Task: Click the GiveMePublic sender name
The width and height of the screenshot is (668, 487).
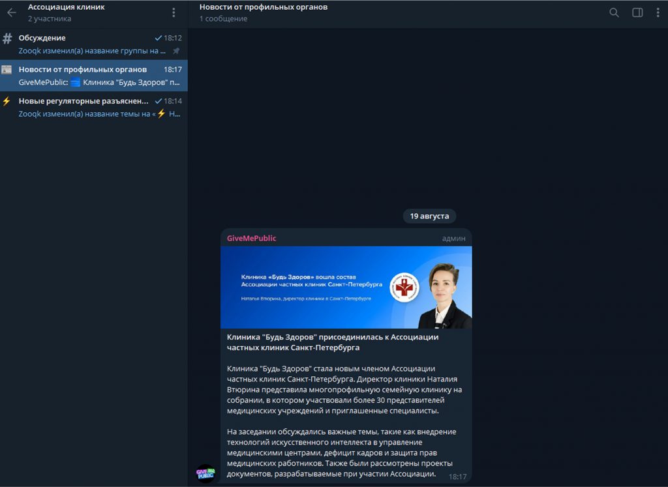Action: tap(251, 238)
